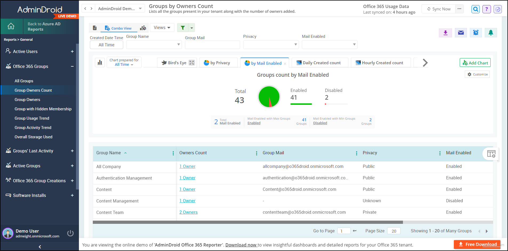Open Group with Hidden Membership report

43,109
